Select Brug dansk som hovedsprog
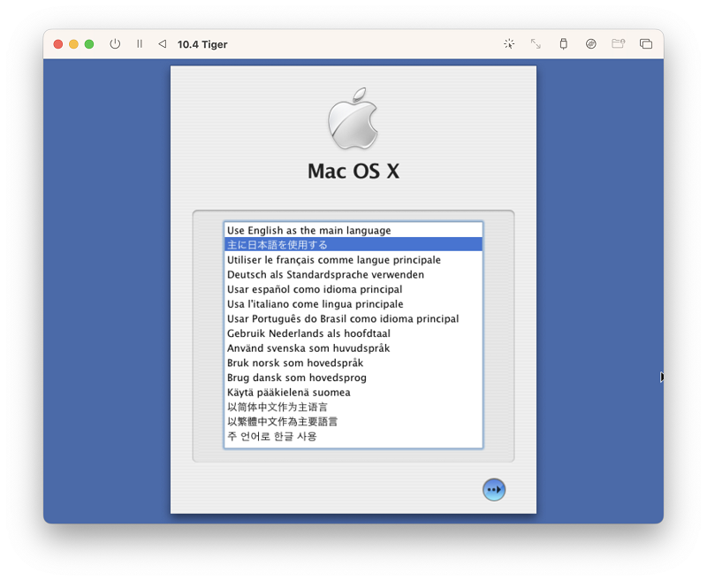 pyautogui.click(x=353, y=378)
